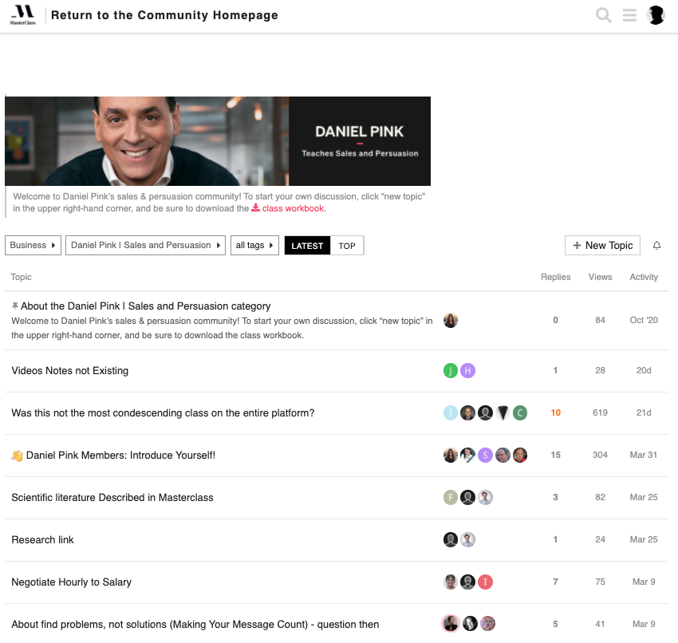678x643 pixels.
Task: Click the notification bell icon
Action: [656, 245]
